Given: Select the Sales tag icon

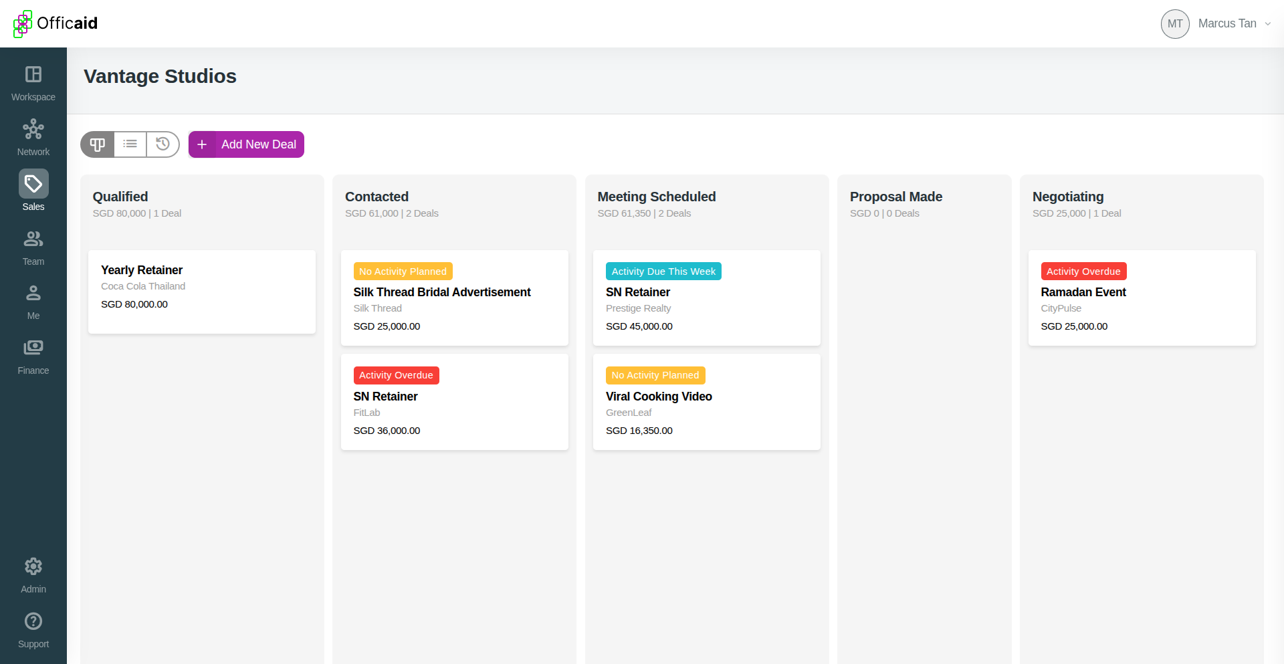Looking at the screenshot, I should [33, 183].
